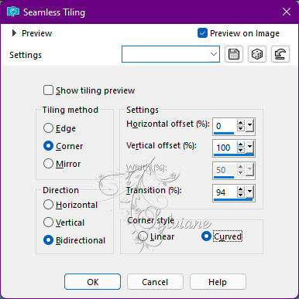Image resolution: width=299 pixels, height=299 pixels.
Task: Click the Reset to default icon
Action: 280,54
